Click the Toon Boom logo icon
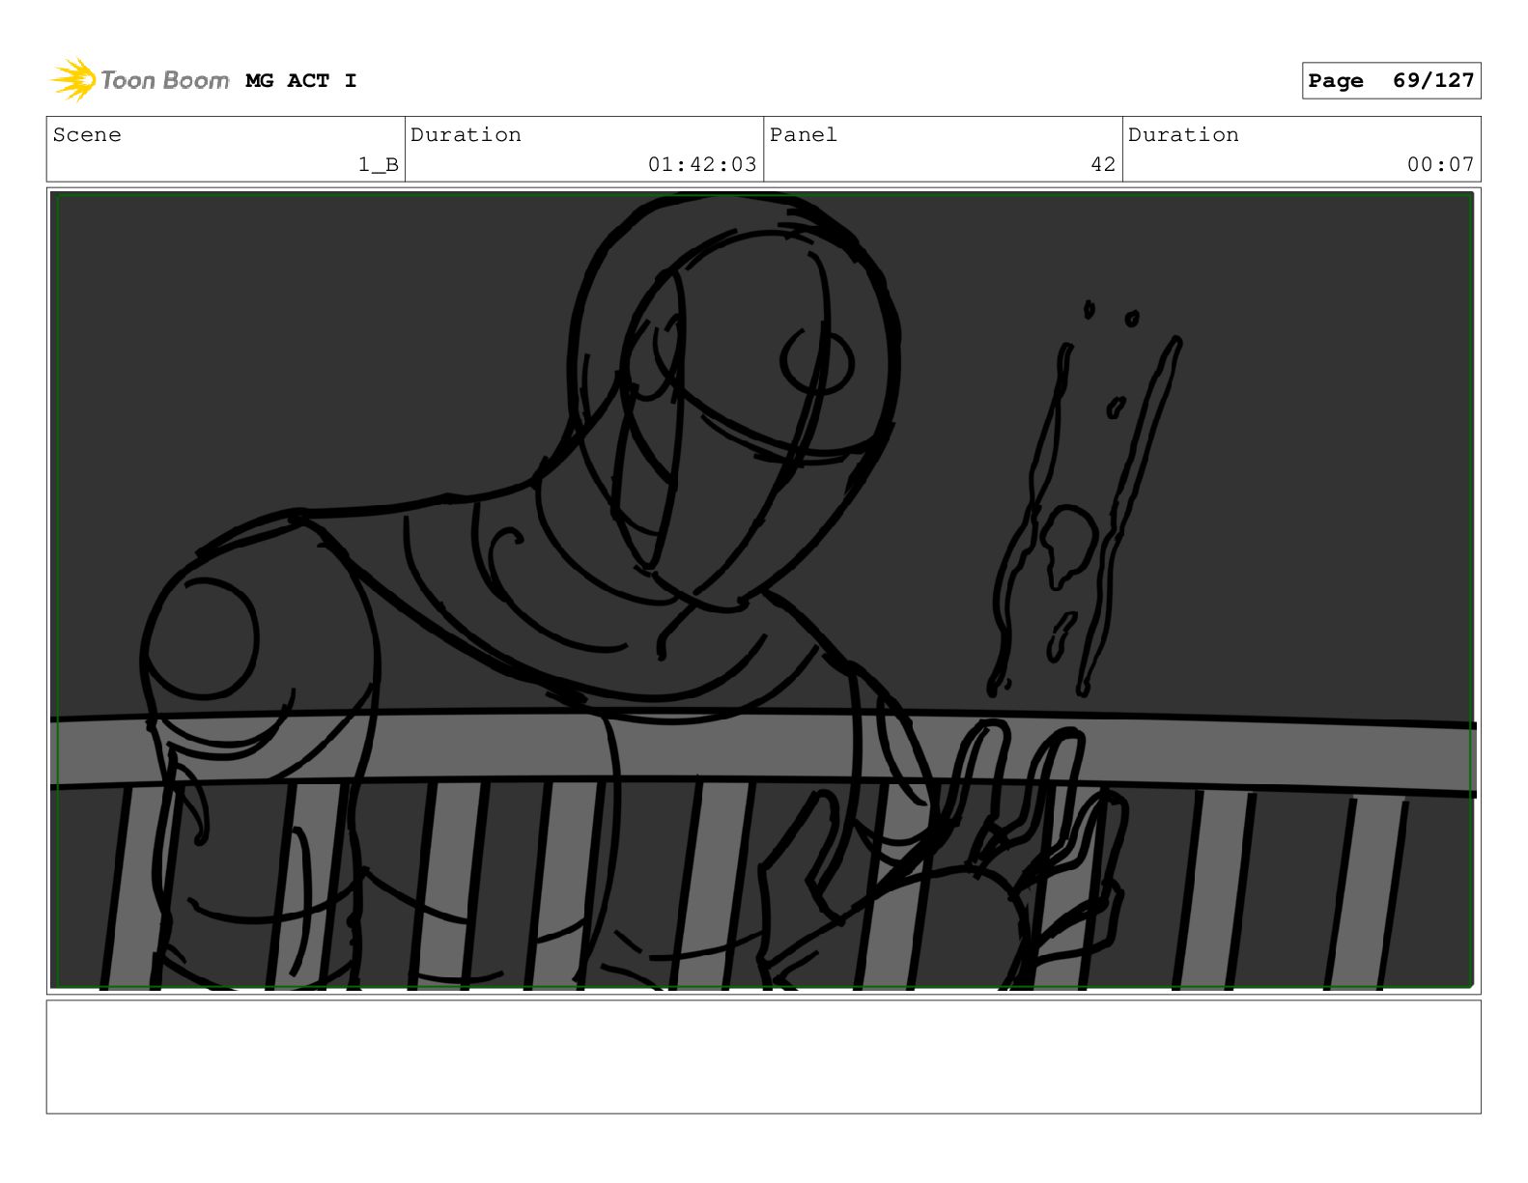Viewport: 1528px width, 1183px height. click(x=73, y=80)
